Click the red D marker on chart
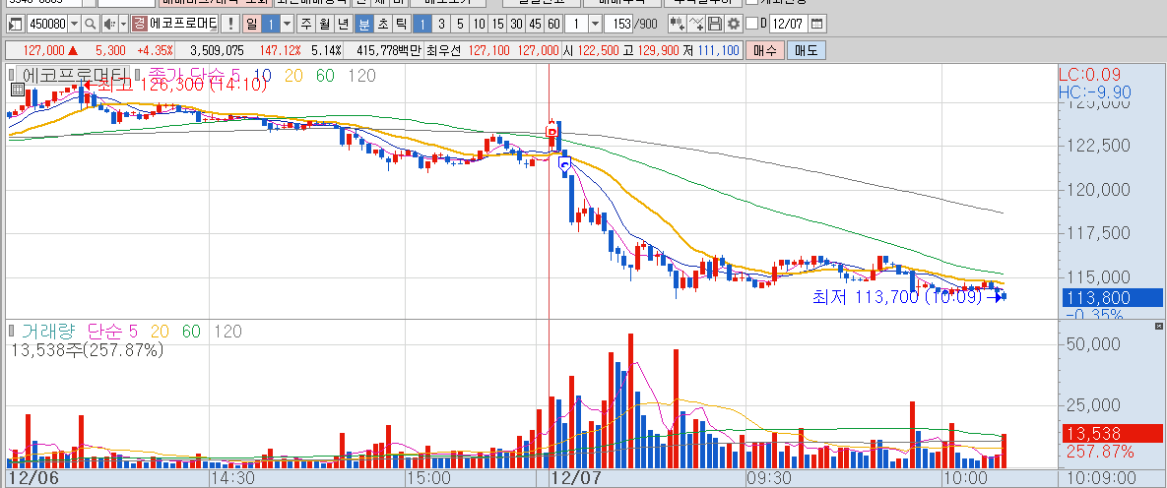 tap(551, 132)
